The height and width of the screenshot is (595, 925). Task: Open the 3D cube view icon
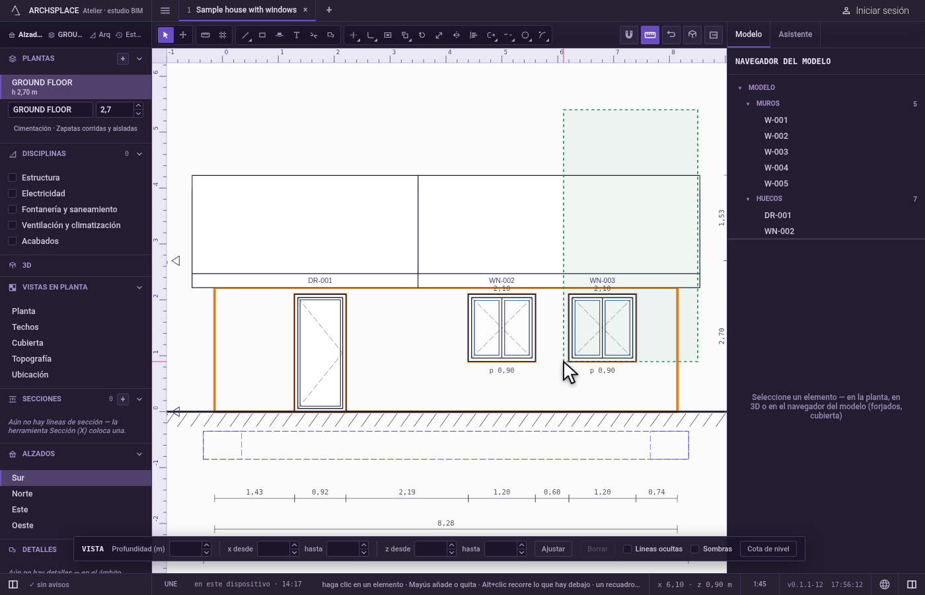pyautogui.click(x=692, y=35)
